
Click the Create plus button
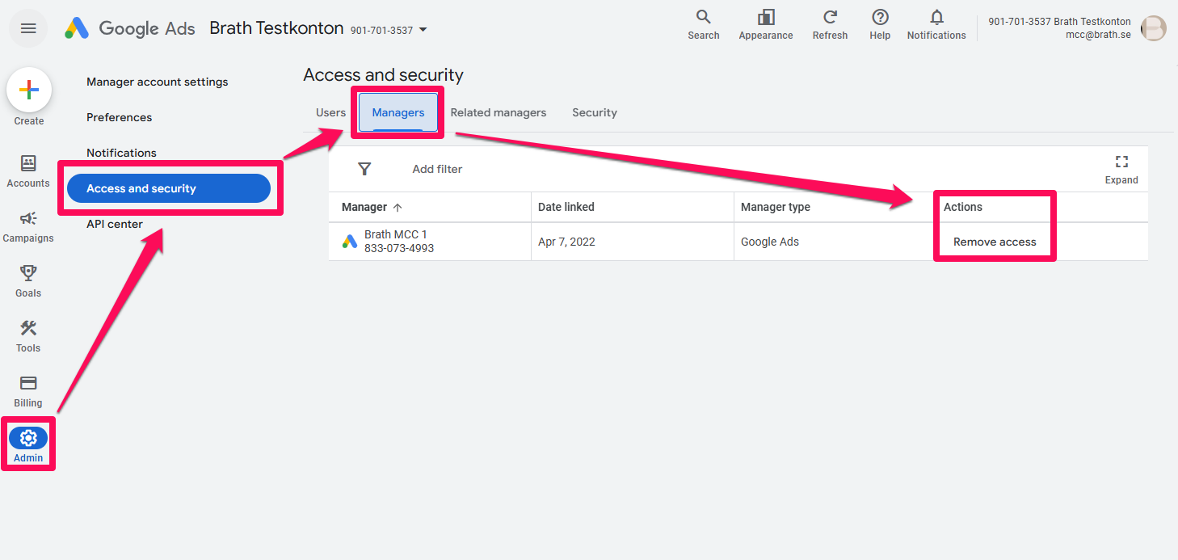(x=29, y=90)
